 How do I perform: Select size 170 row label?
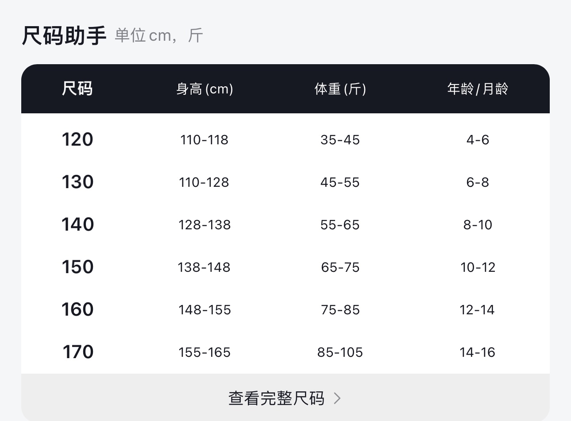point(78,352)
